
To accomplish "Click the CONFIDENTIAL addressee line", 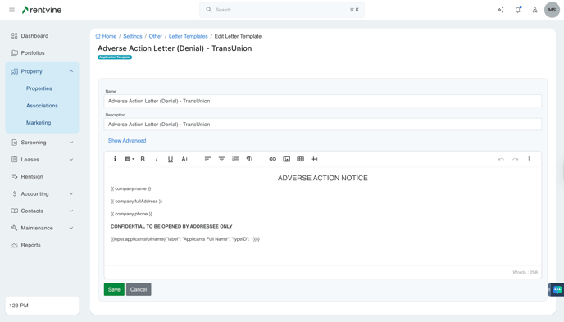I will click(x=171, y=226).
